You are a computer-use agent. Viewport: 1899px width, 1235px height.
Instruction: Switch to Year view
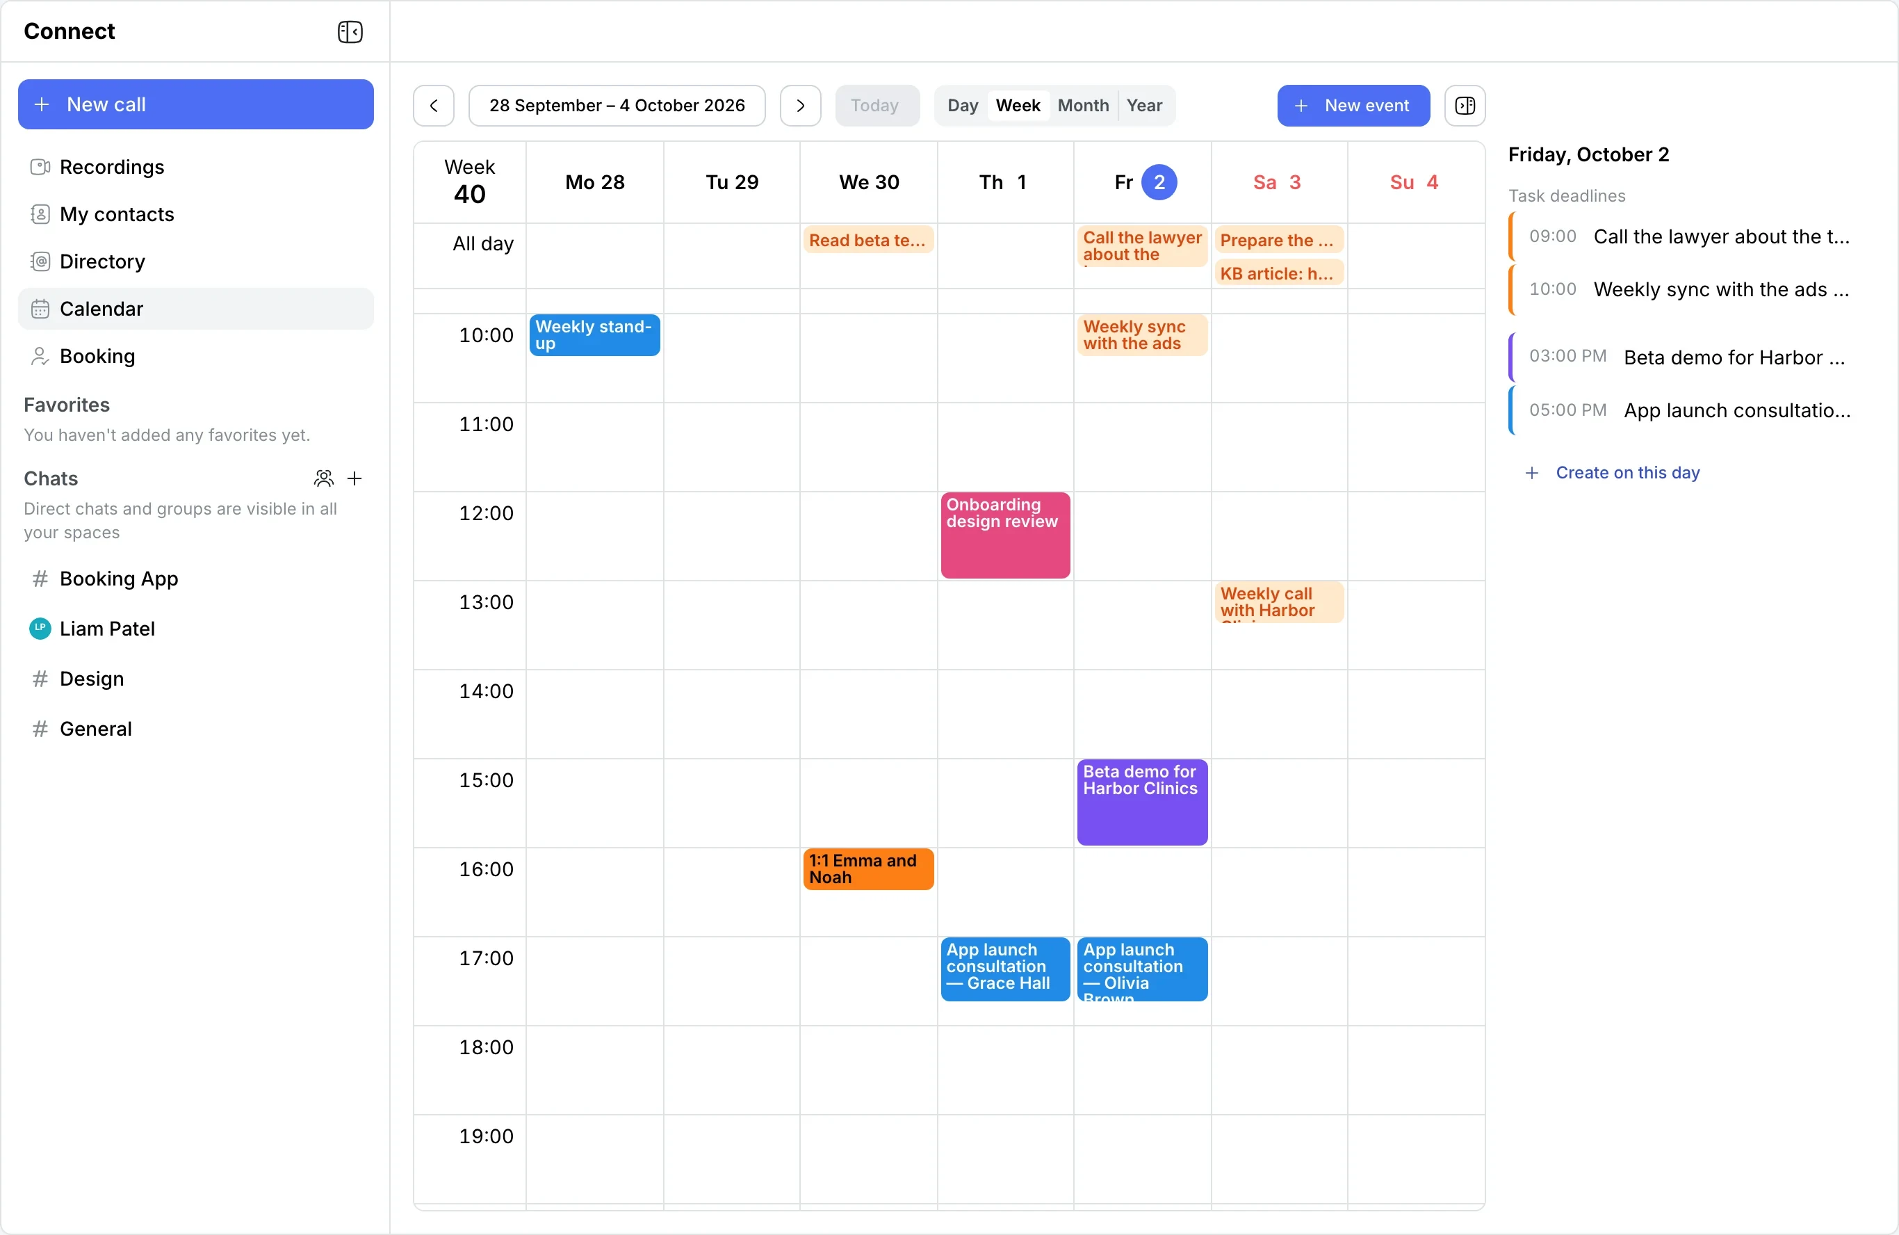click(x=1144, y=106)
